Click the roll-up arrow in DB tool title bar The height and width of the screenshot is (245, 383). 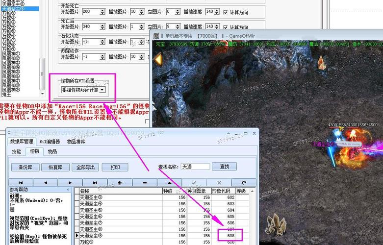click(229, 133)
